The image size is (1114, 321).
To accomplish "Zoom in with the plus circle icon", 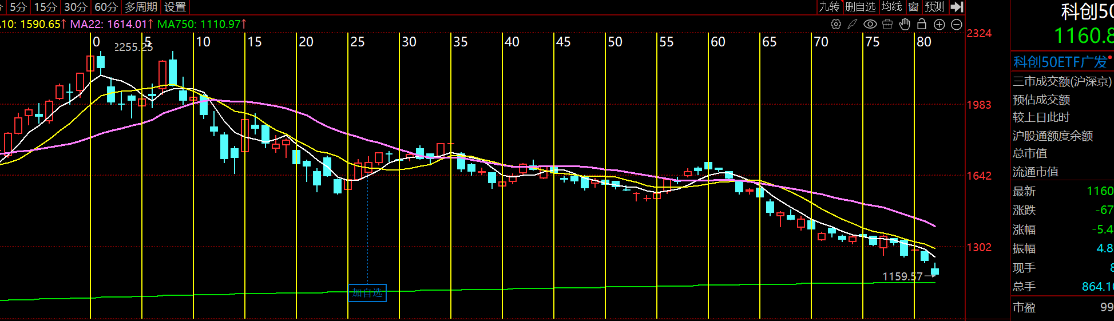I will click(939, 24).
